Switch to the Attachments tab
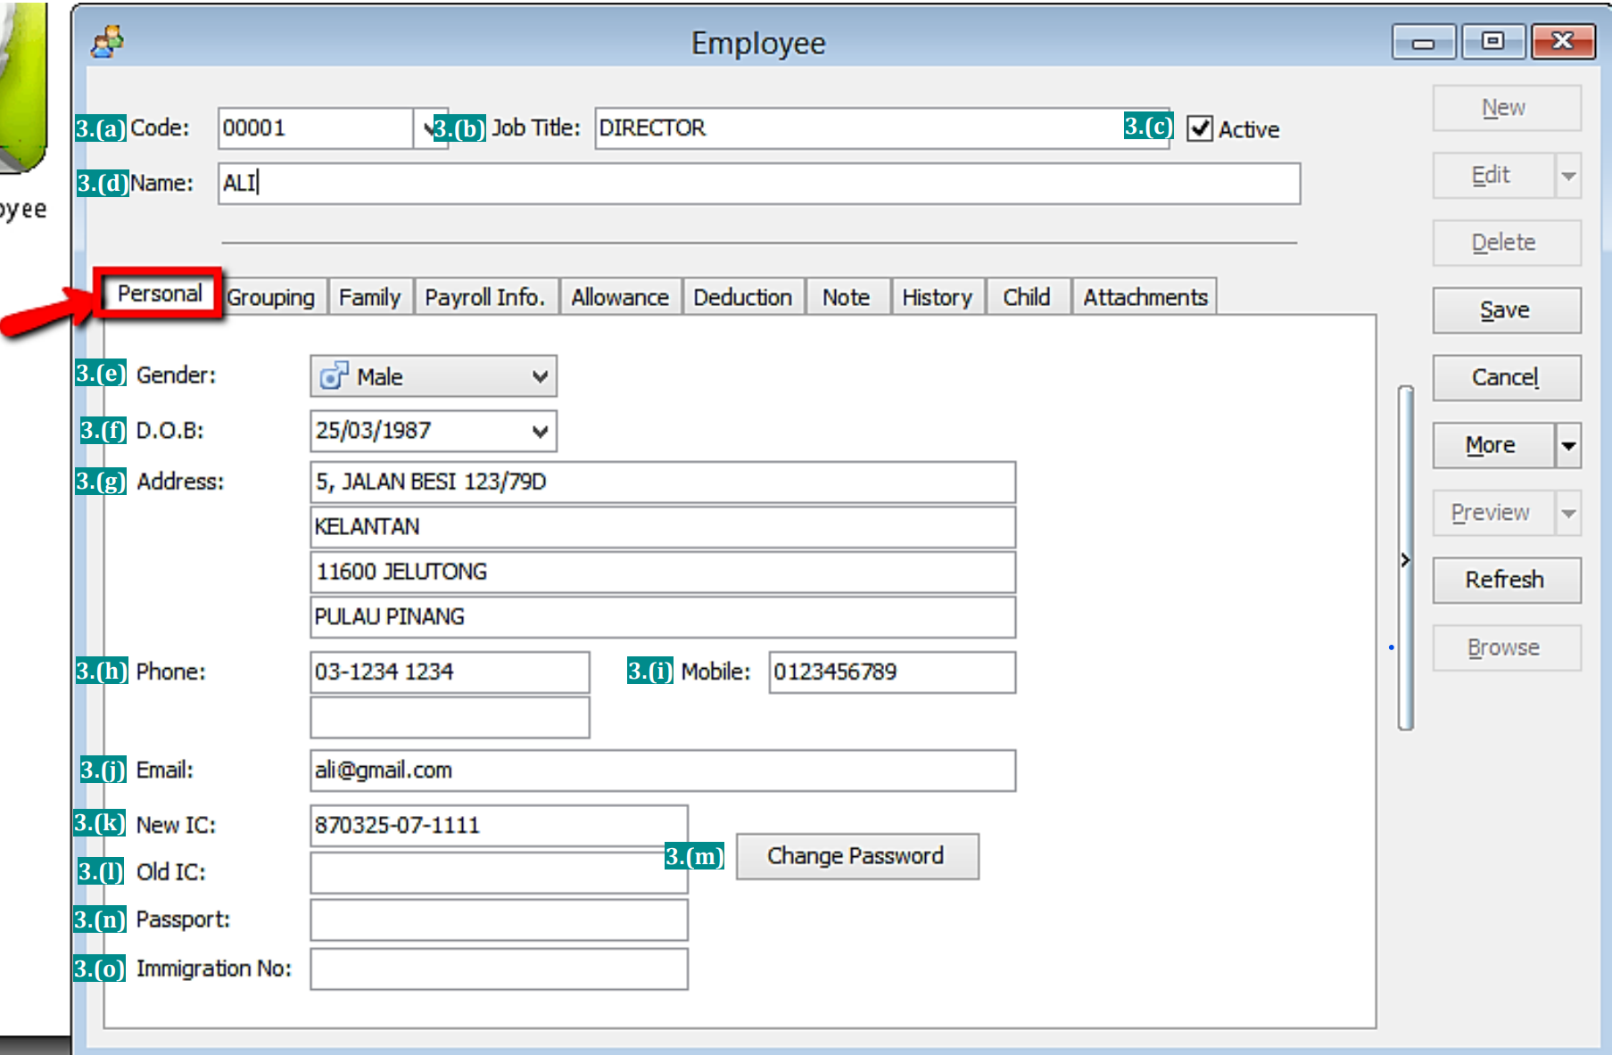The width and height of the screenshot is (1612, 1055). (1145, 297)
